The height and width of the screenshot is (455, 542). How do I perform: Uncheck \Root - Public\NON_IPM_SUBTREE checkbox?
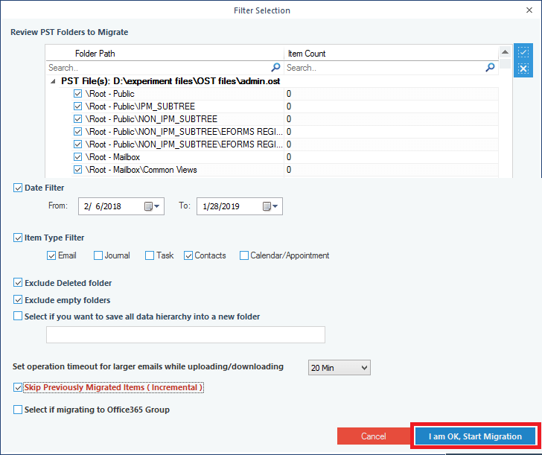point(77,119)
